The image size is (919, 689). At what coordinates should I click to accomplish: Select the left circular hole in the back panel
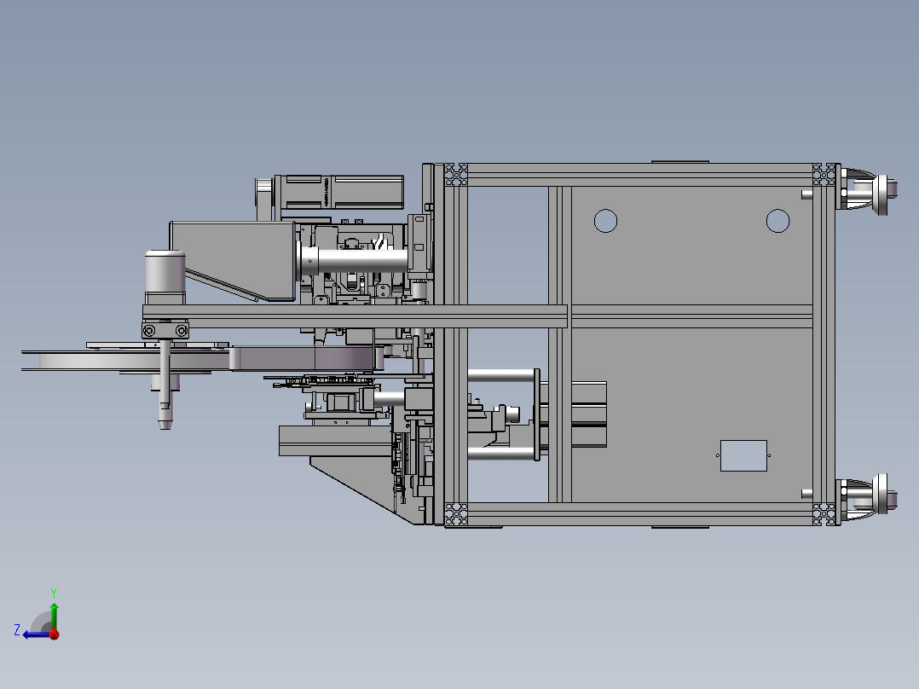pos(605,221)
